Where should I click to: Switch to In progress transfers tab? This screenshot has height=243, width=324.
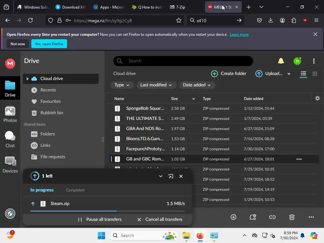[42, 190]
